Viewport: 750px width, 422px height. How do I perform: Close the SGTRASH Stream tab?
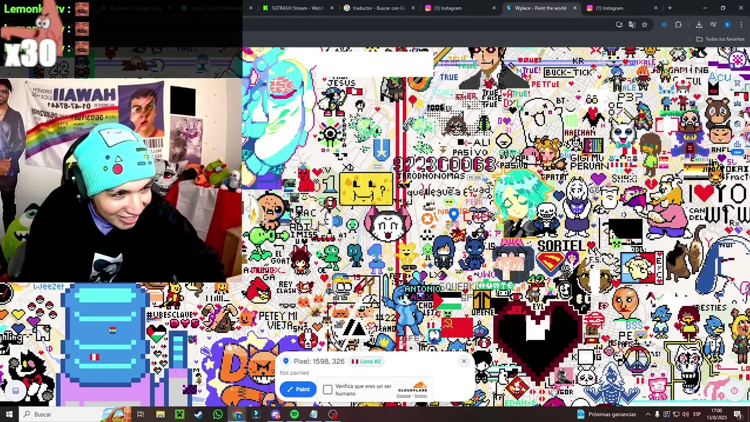click(x=332, y=8)
